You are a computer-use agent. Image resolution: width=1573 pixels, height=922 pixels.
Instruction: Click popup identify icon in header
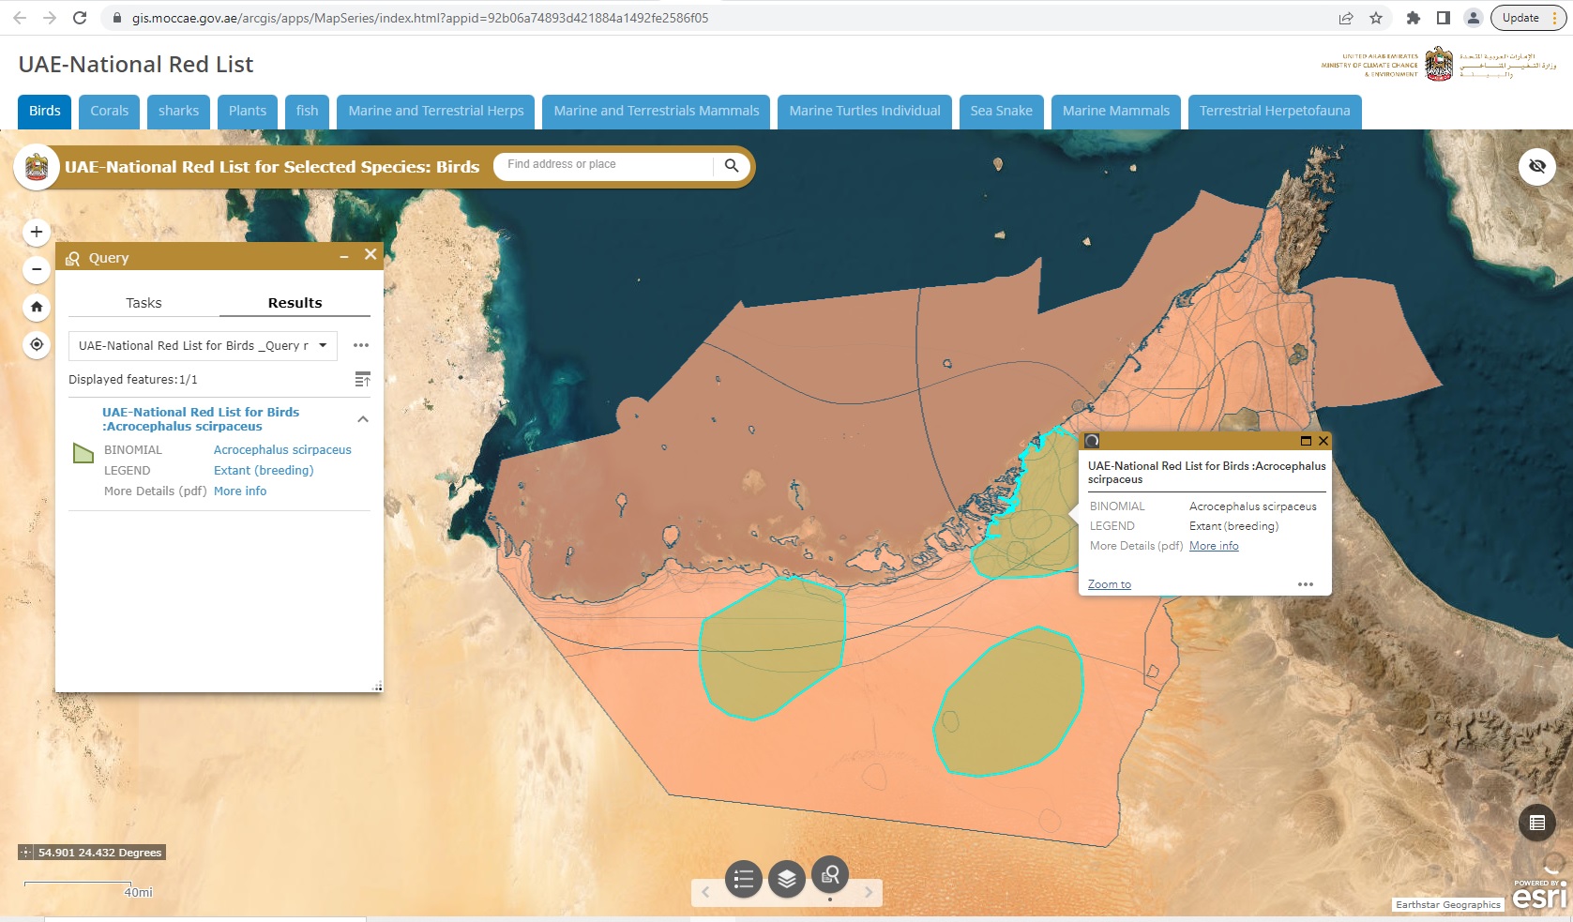click(1092, 441)
